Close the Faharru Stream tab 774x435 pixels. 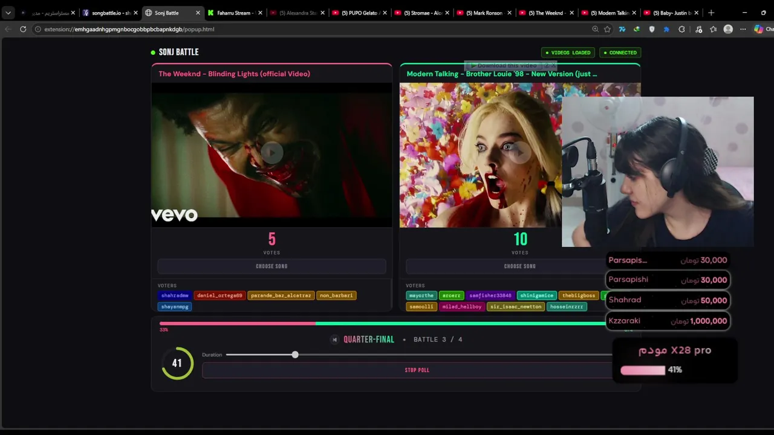(260, 13)
